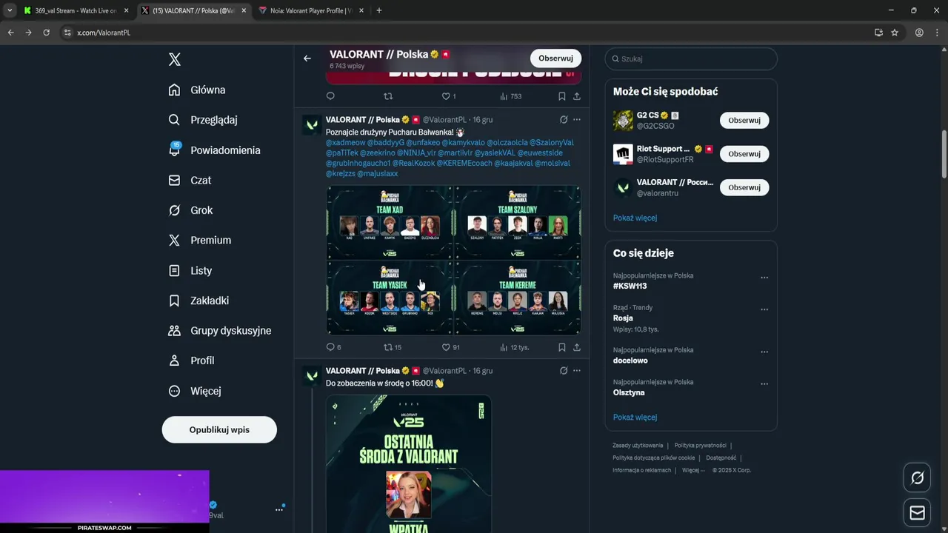Open more options for Olsztyna trend

coord(764,384)
